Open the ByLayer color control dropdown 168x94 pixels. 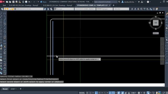point(64,9)
